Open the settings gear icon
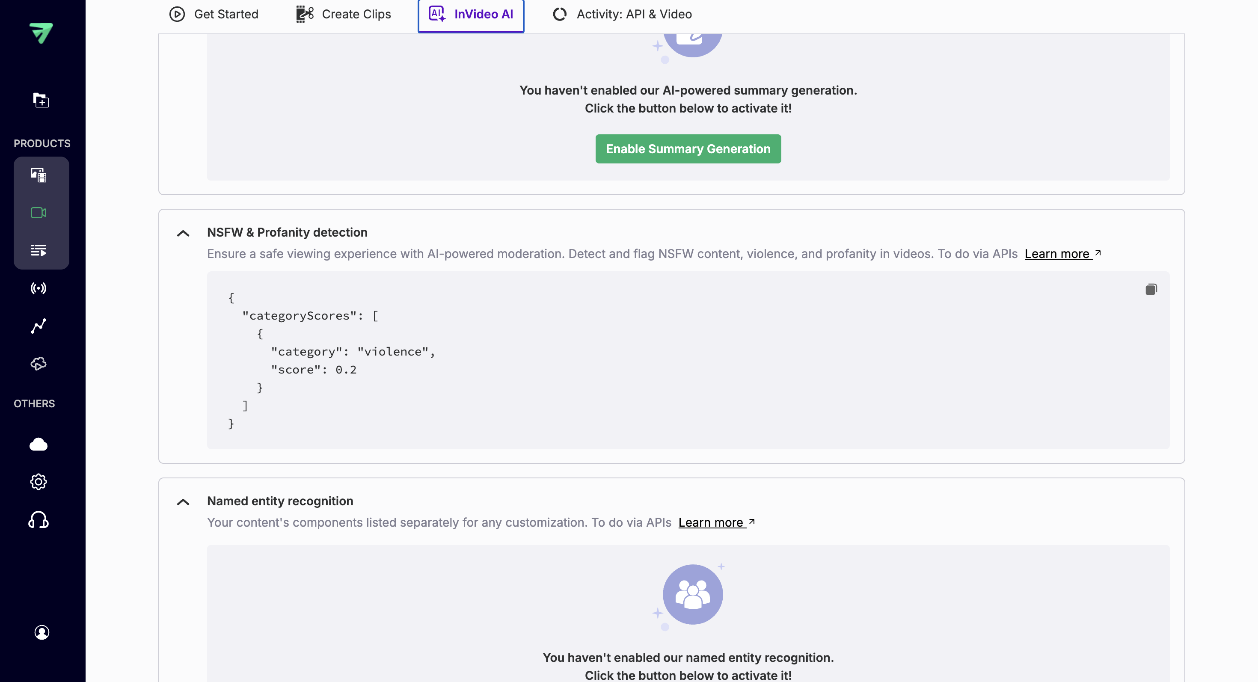The image size is (1258, 682). tap(39, 482)
